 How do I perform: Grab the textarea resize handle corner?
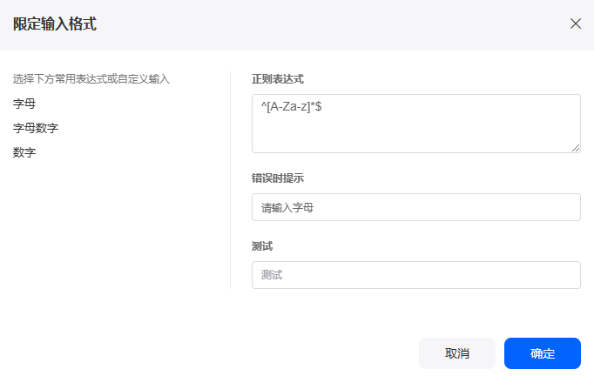[x=576, y=148]
